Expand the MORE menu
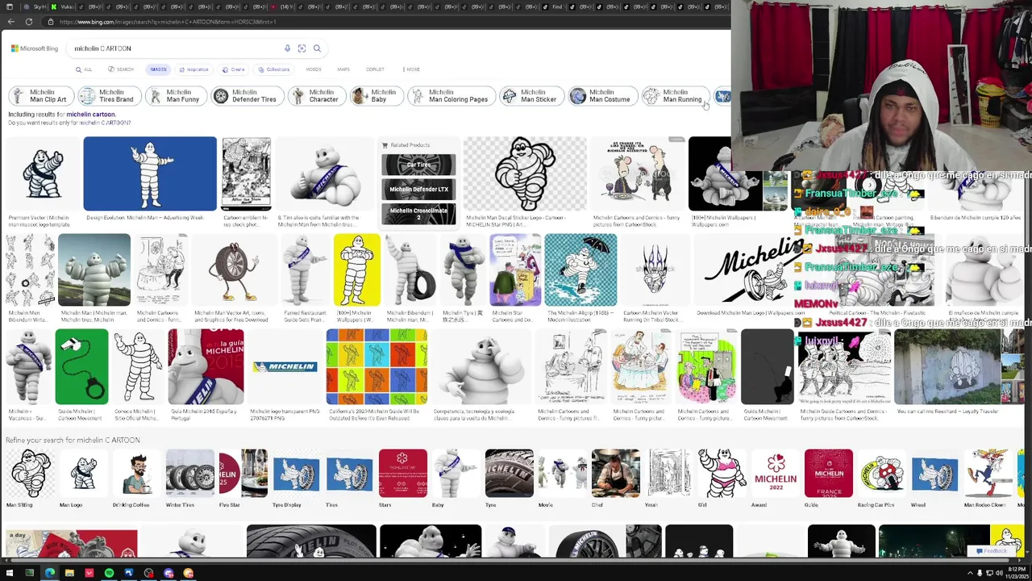1032x581 pixels. point(412,69)
